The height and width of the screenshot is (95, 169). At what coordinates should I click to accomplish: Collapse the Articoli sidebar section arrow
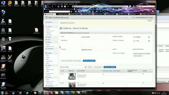click(57, 27)
